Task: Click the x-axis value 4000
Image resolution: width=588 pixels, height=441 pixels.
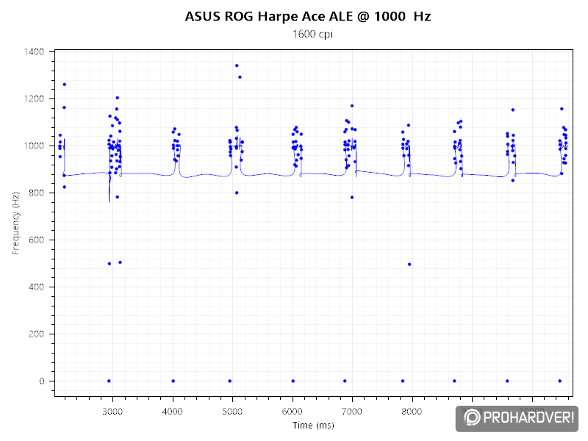Action: click(x=173, y=412)
